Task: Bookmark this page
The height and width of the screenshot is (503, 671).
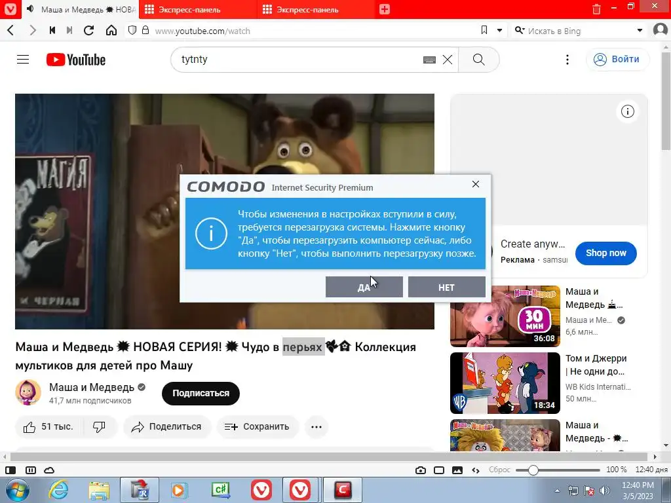Action: coord(484,30)
